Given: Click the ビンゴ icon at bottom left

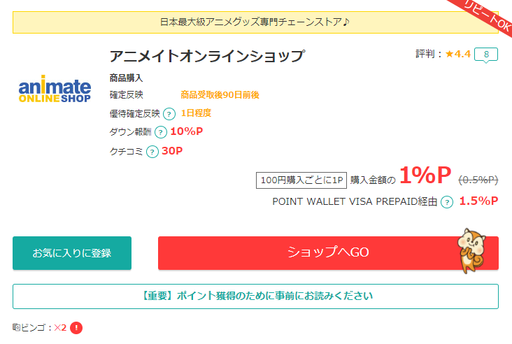Looking at the screenshot, I should tap(16, 327).
